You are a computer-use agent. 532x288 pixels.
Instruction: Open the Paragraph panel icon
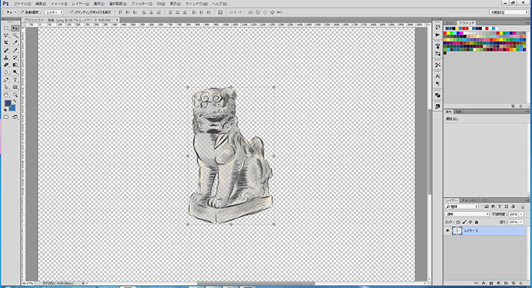pos(437,83)
